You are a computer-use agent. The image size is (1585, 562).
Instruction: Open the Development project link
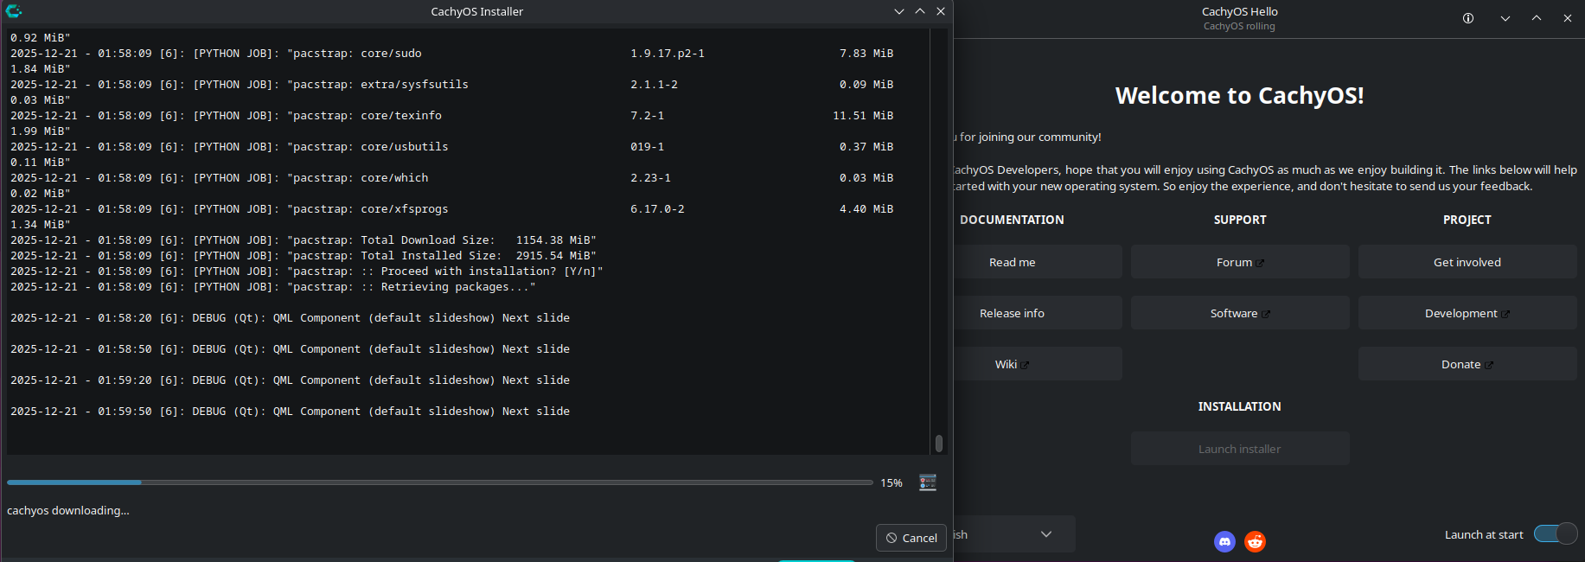pos(1467,313)
